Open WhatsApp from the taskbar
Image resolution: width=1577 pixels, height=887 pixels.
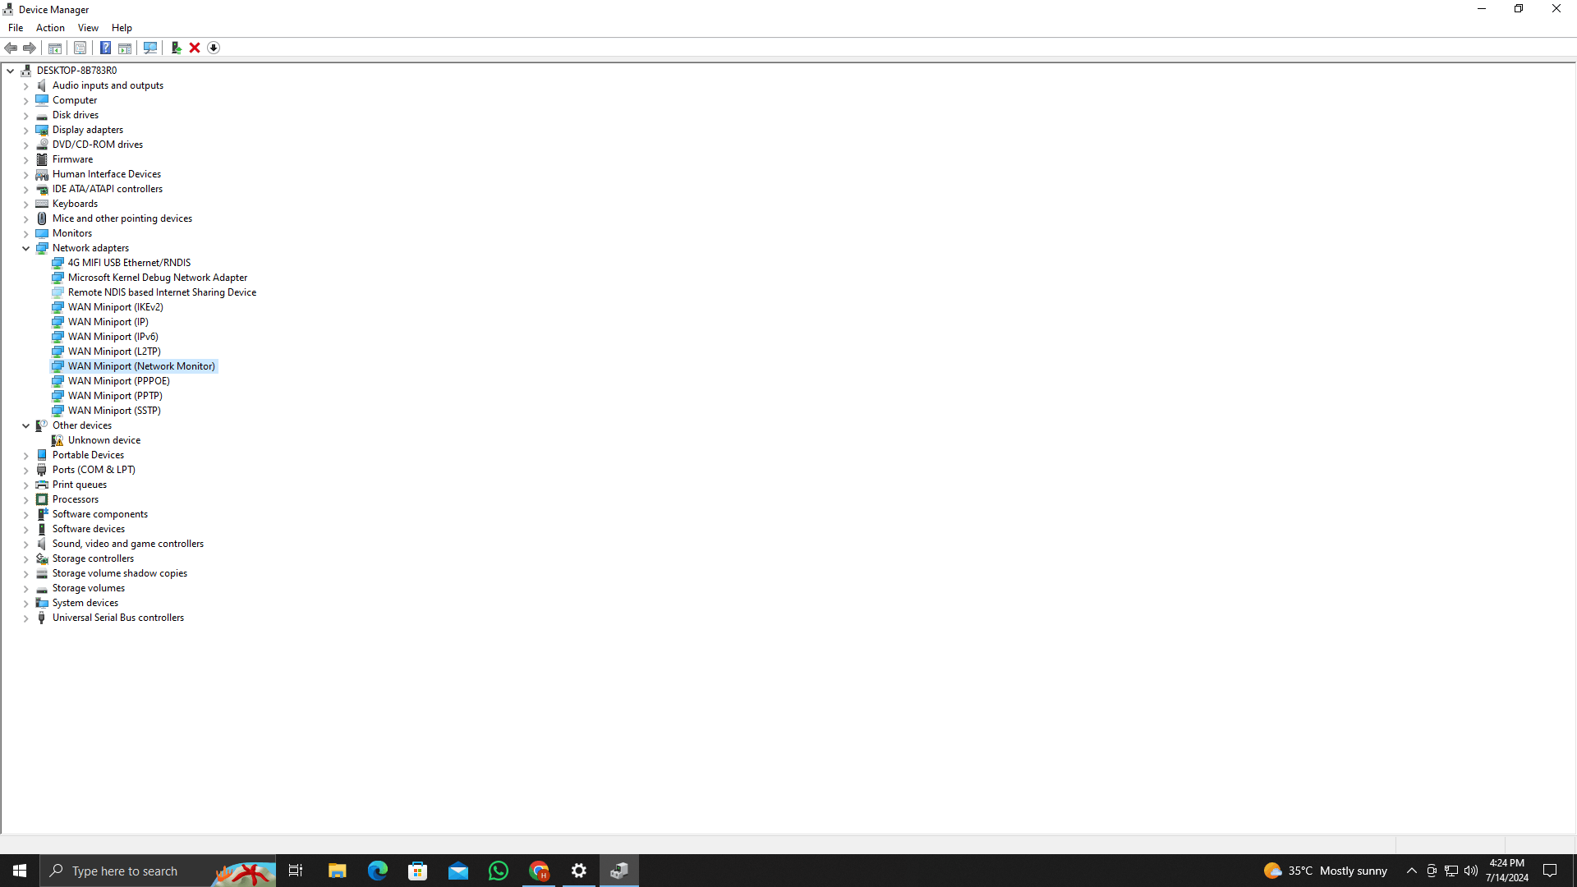(x=498, y=871)
